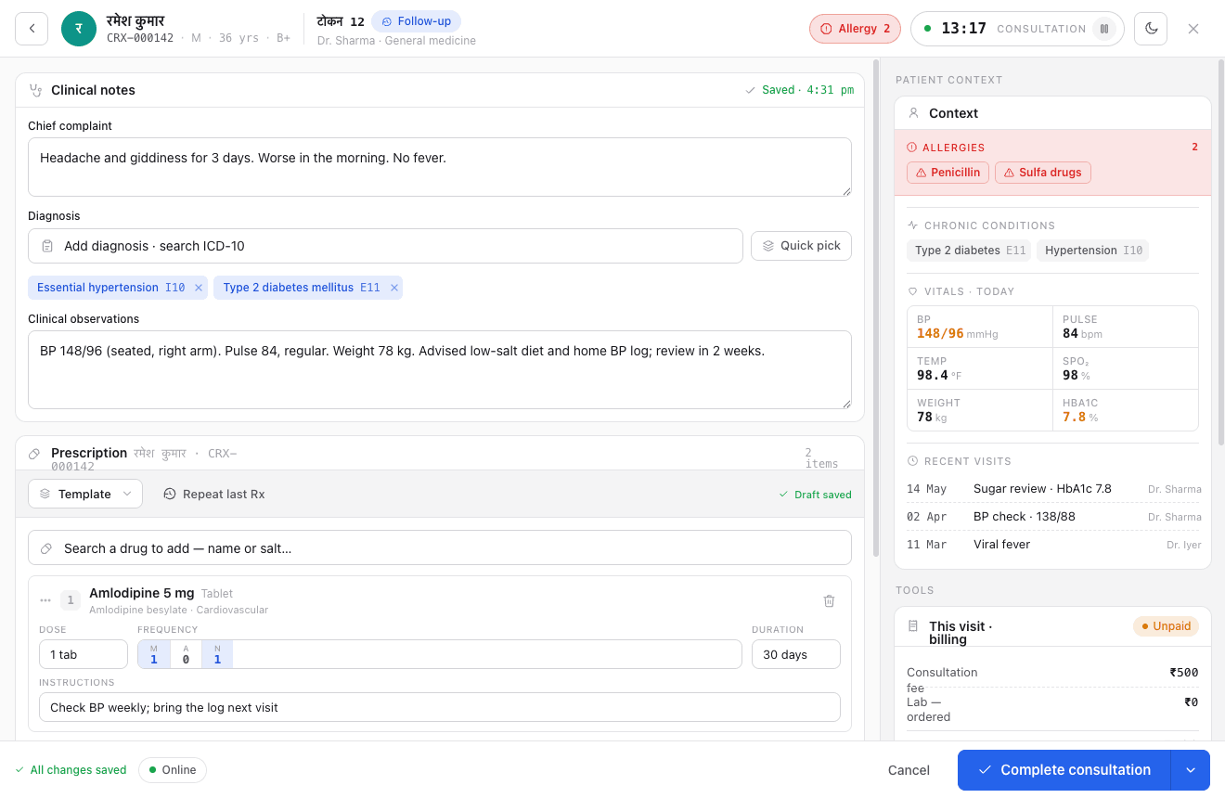Close the consultation screen with the X
The width and height of the screenshot is (1225, 798).
click(x=1193, y=29)
